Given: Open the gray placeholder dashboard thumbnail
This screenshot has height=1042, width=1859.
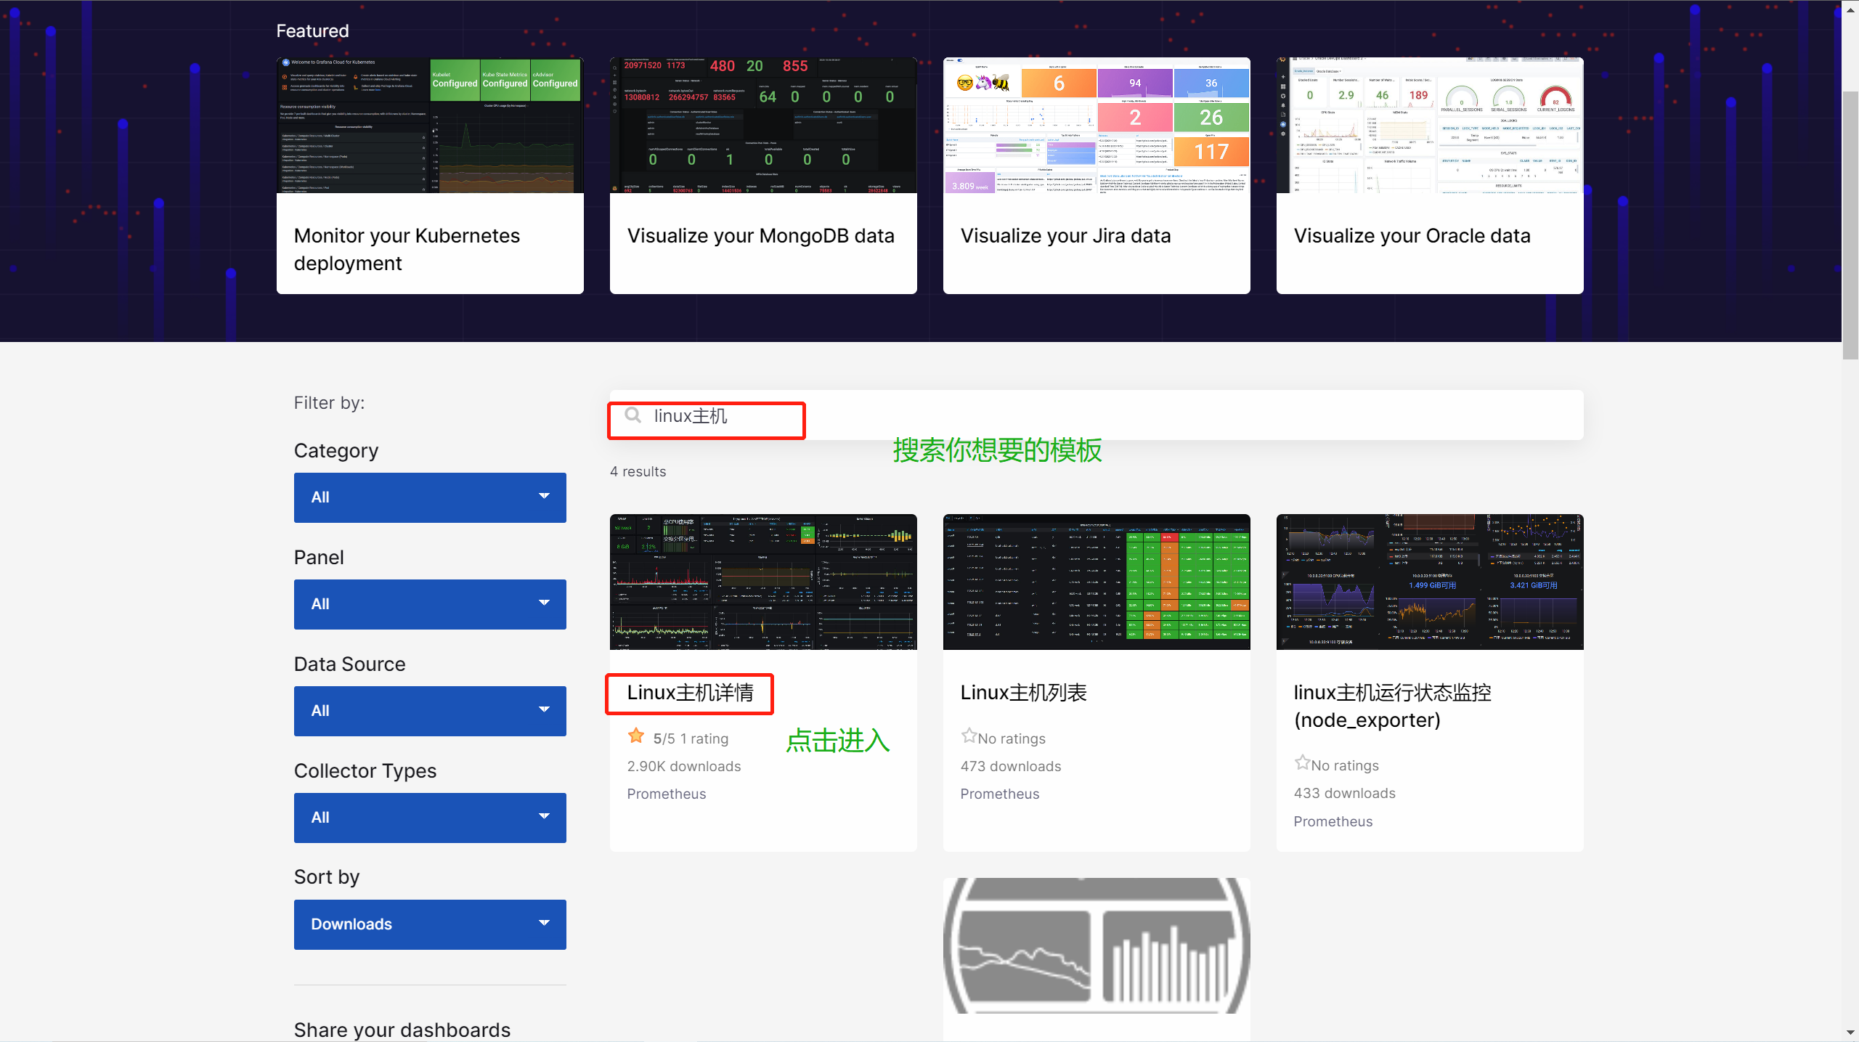Looking at the screenshot, I should tap(1096, 945).
